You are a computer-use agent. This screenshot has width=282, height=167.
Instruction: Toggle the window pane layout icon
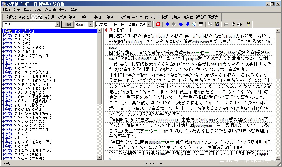click(201, 24)
